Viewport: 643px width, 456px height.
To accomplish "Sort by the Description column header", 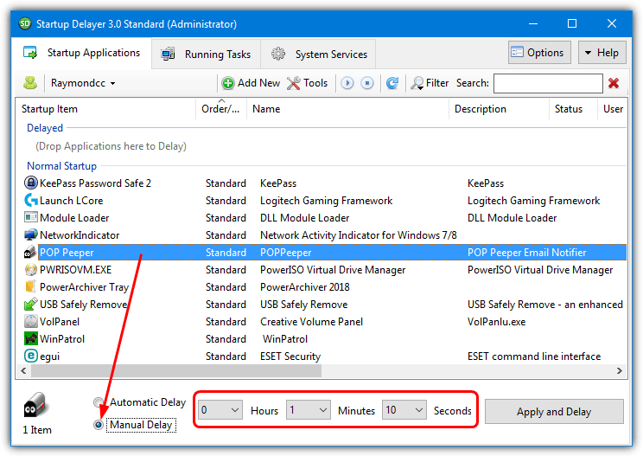I will (x=499, y=109).
